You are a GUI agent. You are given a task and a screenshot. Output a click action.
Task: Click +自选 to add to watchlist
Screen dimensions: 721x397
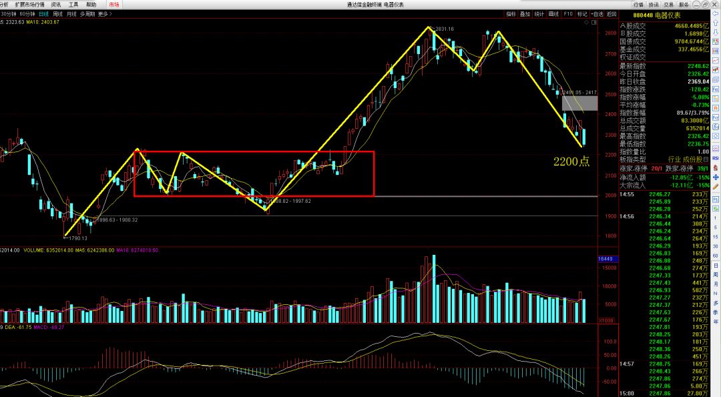click(597, 14)
